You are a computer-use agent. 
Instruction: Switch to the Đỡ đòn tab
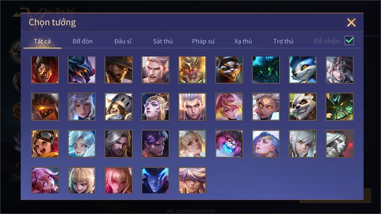(83, 41)
